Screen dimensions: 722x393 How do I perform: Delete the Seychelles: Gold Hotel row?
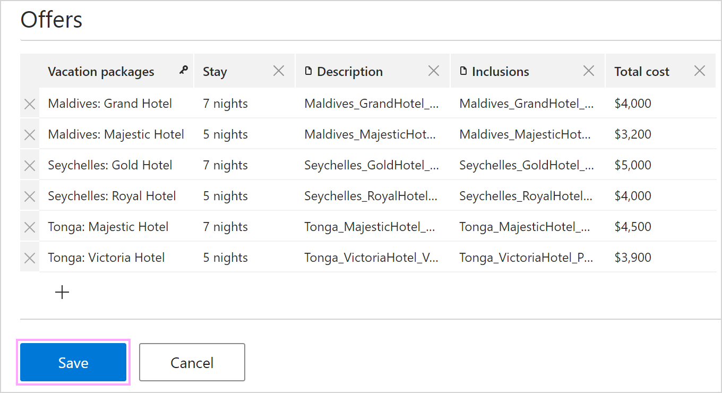click(30, 166)
